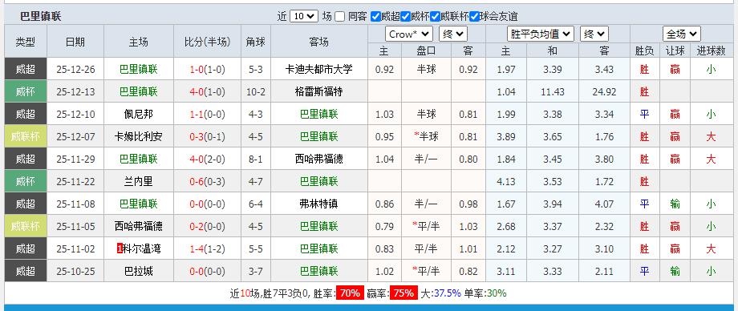Click the 进球数 column header
738x311 pixels.
coord(711,50)
